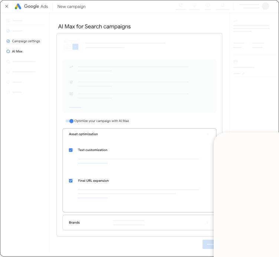Toggle Optimize your campaign with AI Max
The image size is (279, 257).
(70, 121)
